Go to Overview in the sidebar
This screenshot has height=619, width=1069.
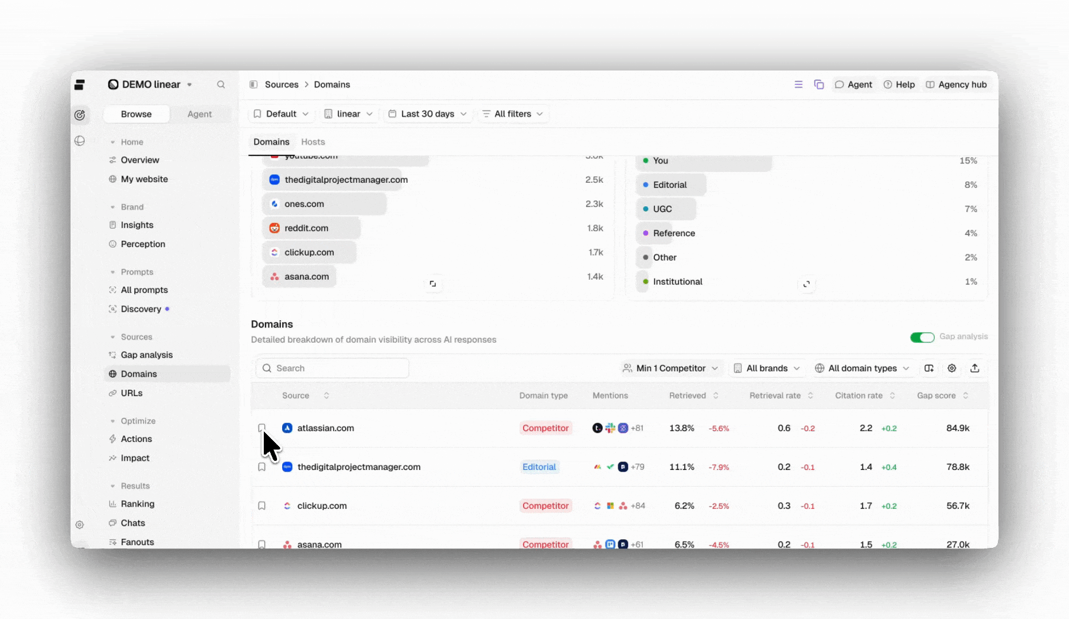pos(140,160)
